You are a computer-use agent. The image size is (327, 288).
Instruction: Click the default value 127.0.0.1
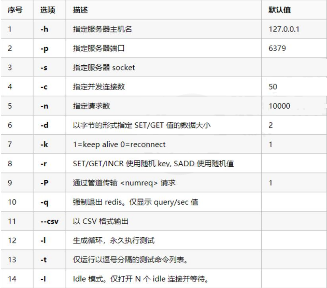coord(284,29)
